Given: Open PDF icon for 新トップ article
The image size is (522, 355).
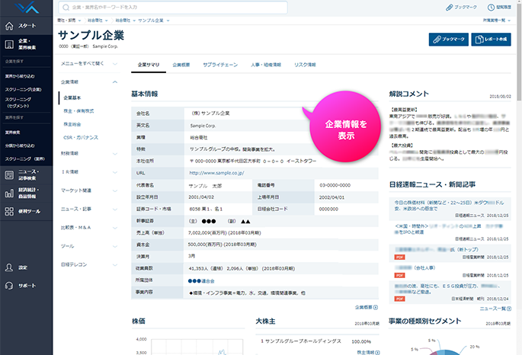Looking at the screenshot, I should [x=399, y=257].
